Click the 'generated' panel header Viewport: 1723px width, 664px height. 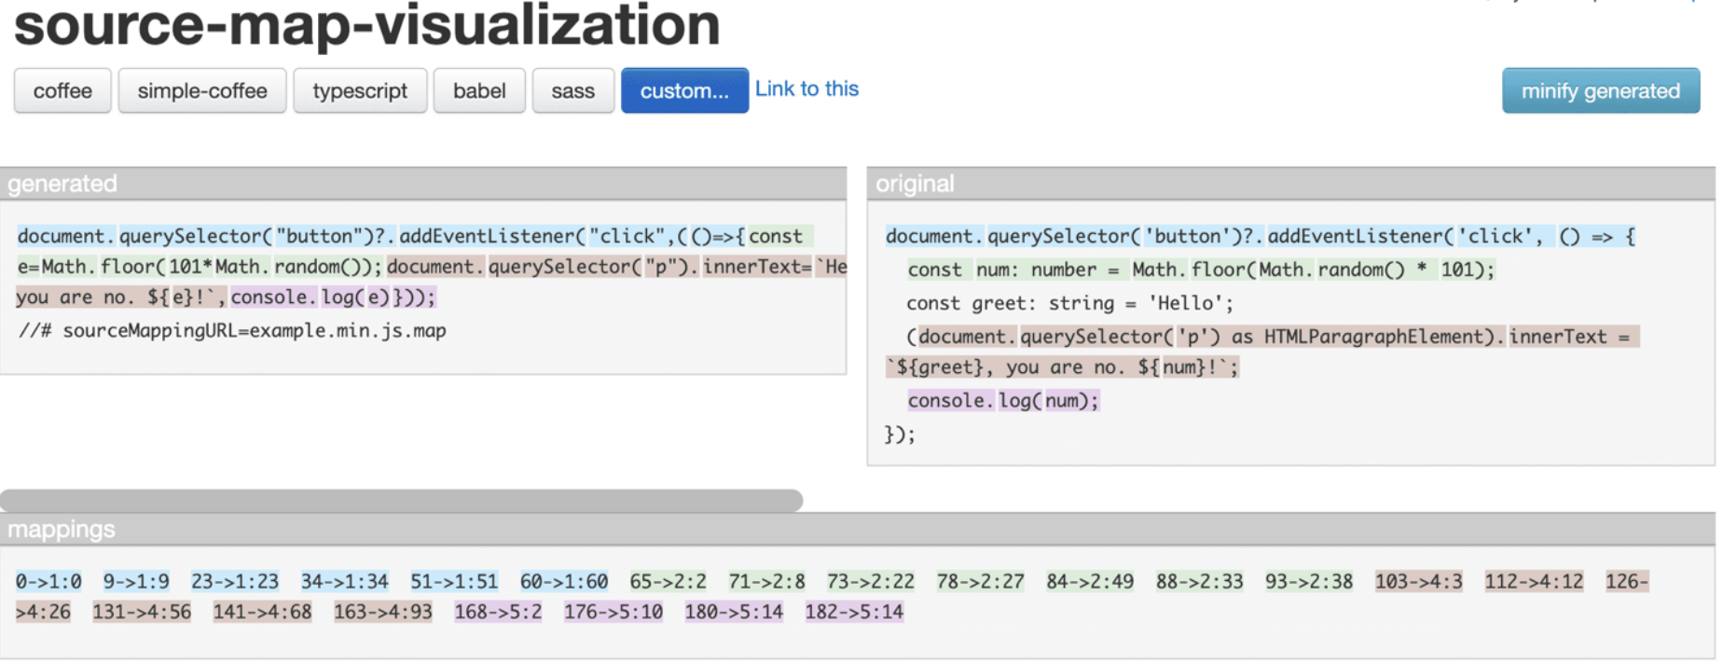point(423,184)
